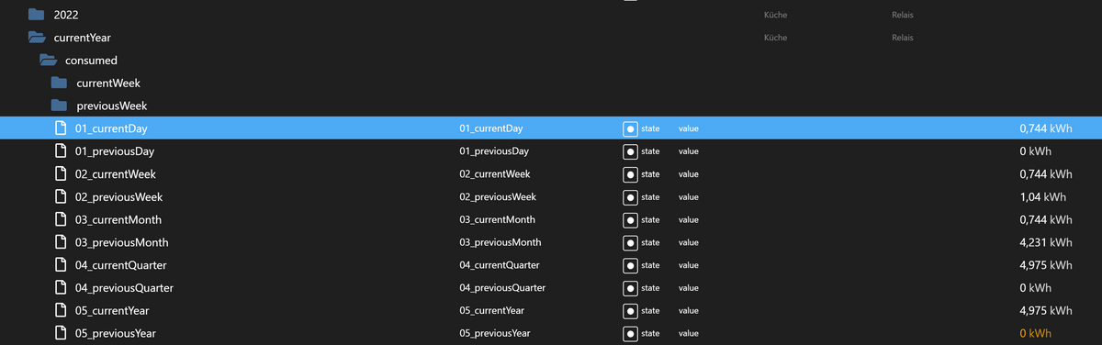
Task: Click name column text 04_currentQuarter
Action: pyautogui.click(x=499, y=265)
